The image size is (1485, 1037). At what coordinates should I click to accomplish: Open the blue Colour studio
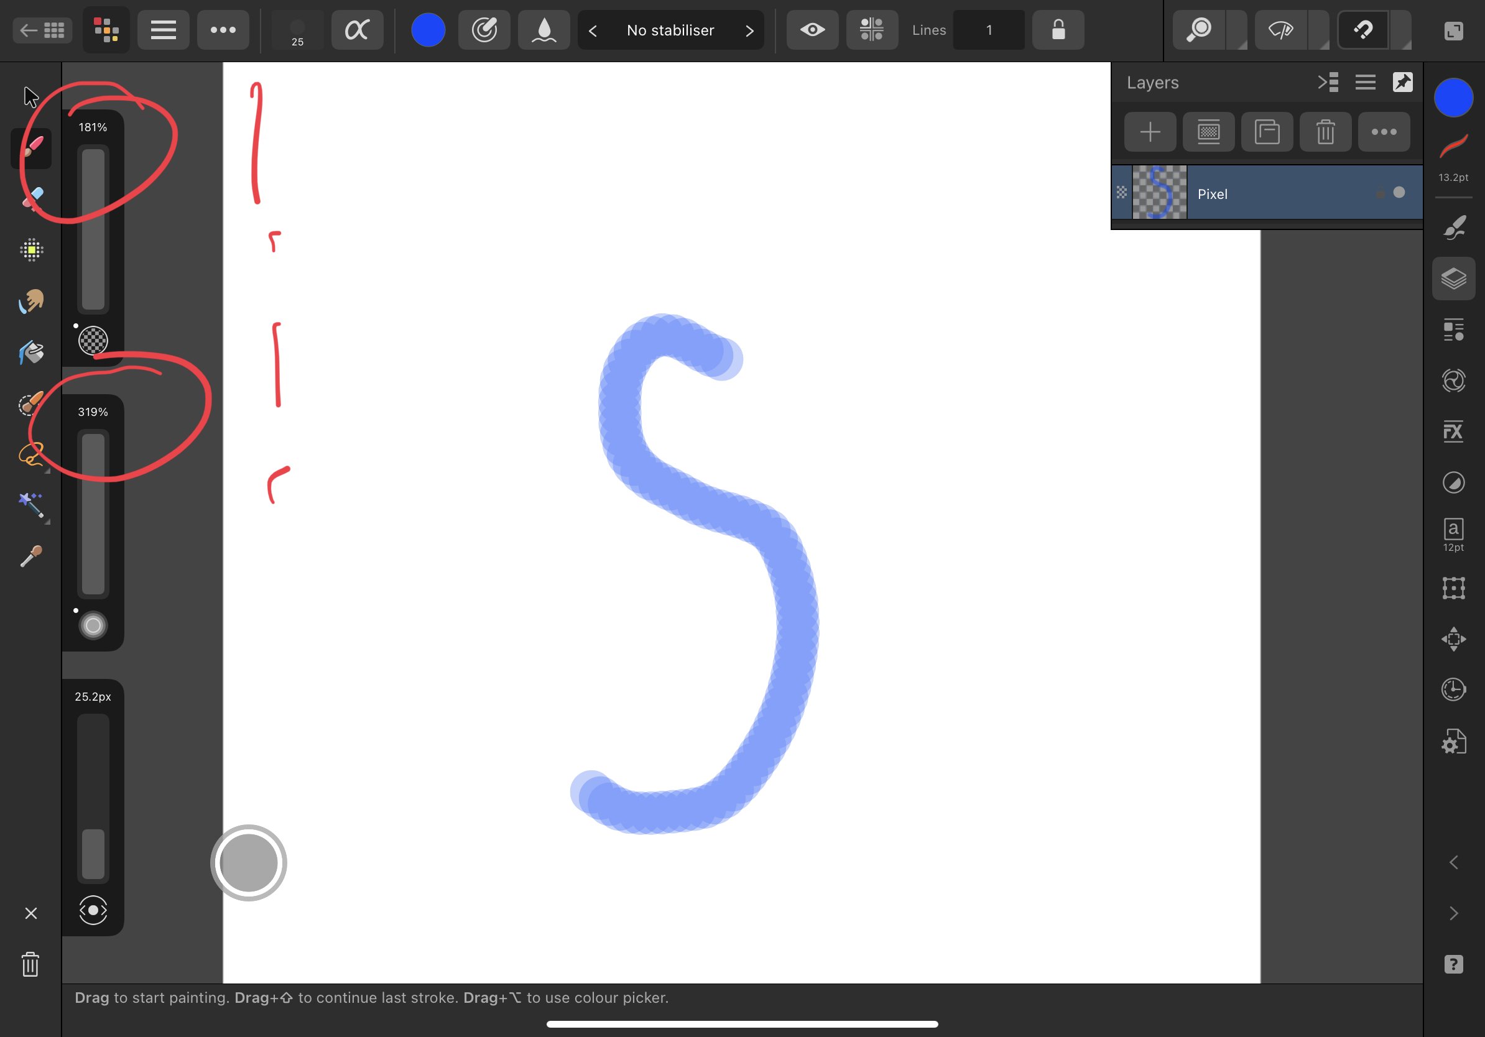point(1453,98)
